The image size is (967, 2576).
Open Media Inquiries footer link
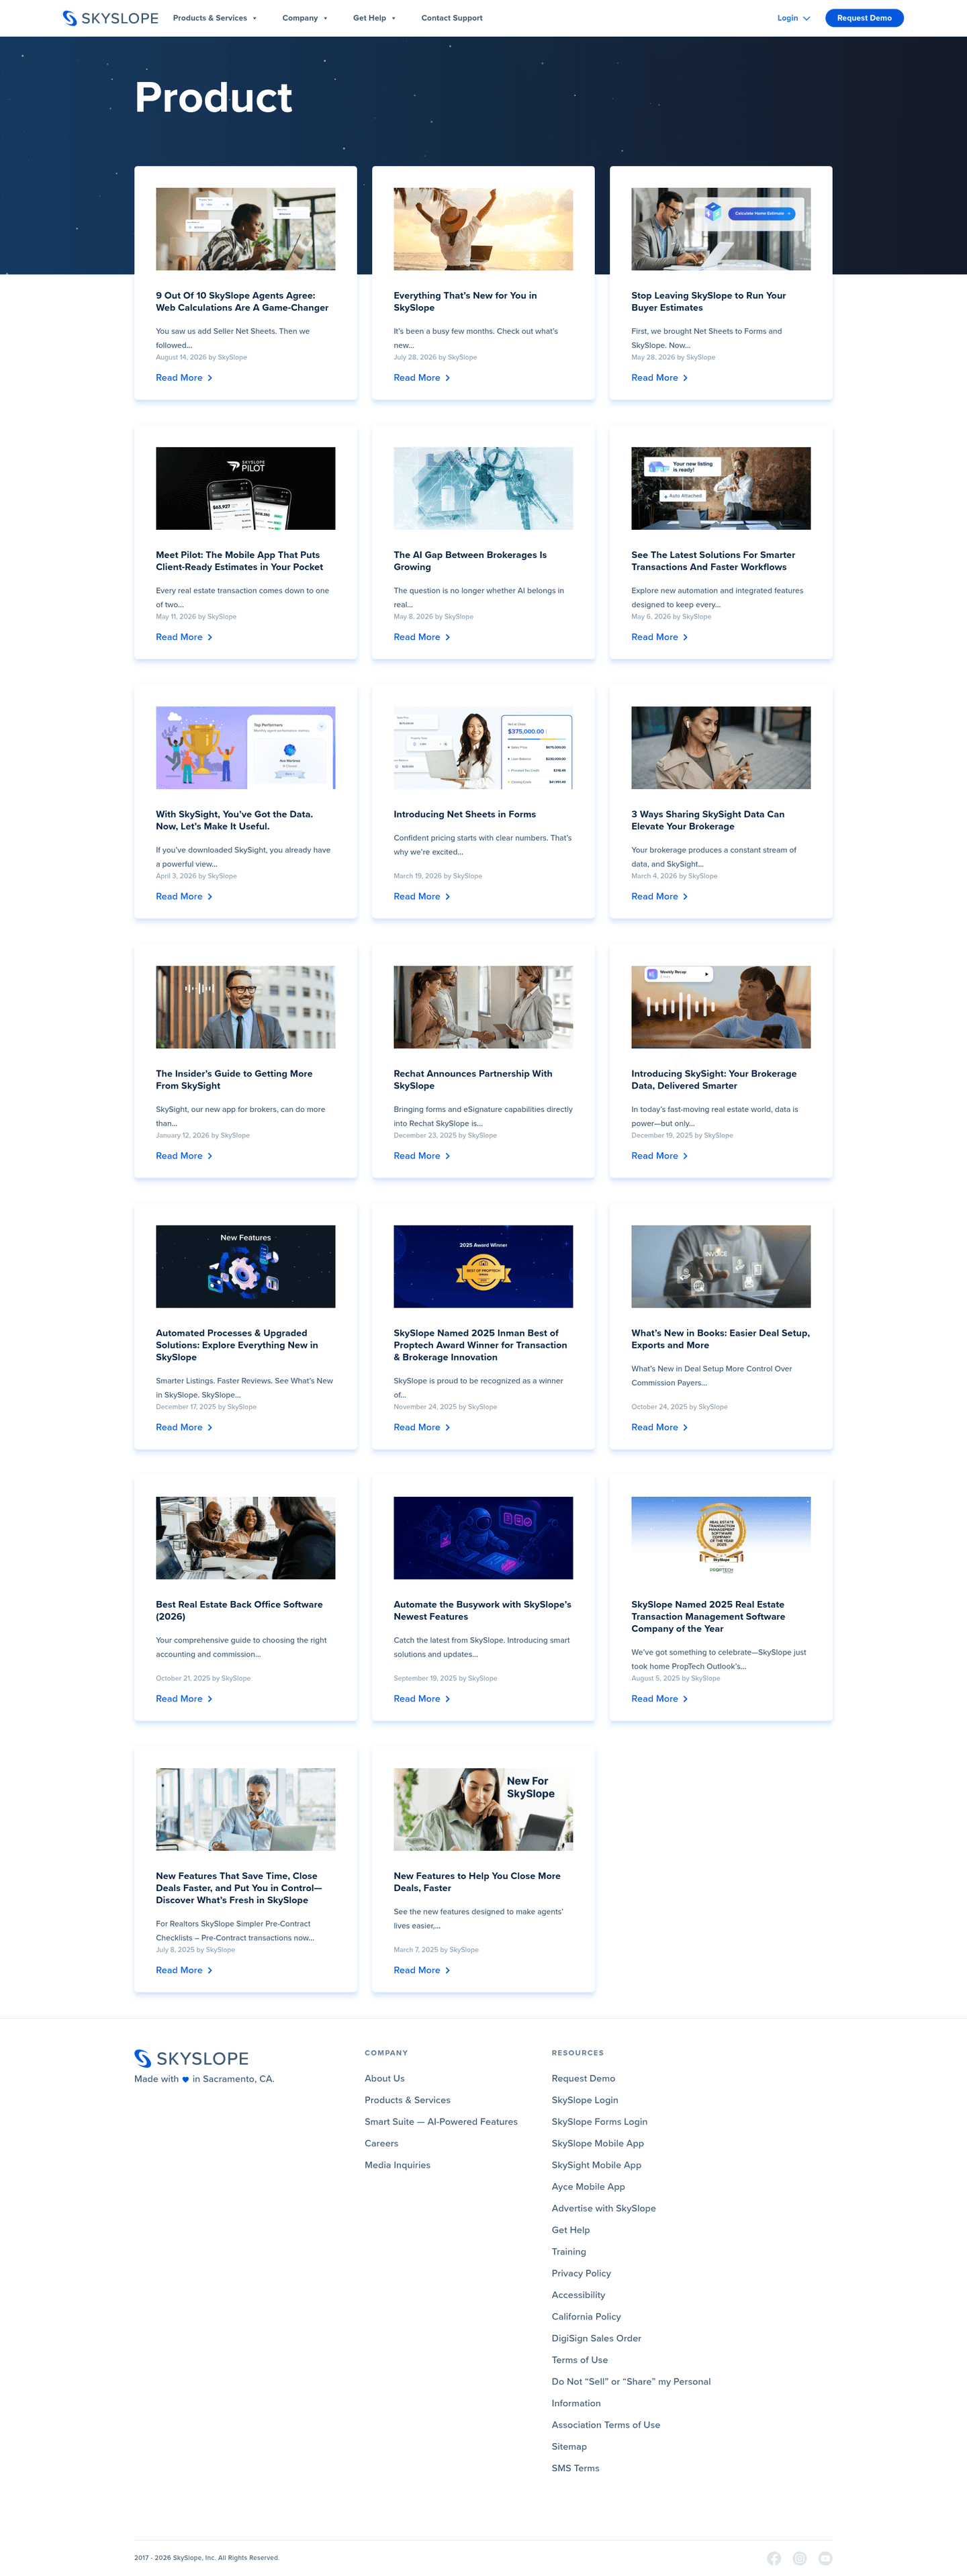tap(397, 2165)
